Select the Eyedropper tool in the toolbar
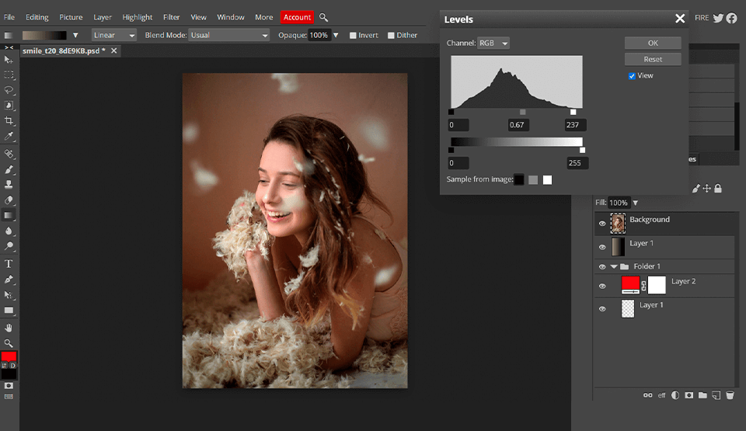Image resolution: width=746 pixels, height=431 pixels. point(9,137)
